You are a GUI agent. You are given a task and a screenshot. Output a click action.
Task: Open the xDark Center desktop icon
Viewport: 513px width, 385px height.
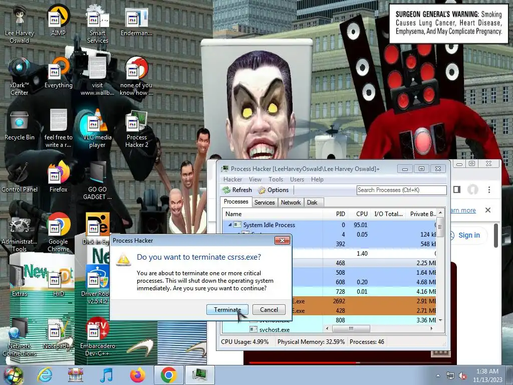click(20, 77)
